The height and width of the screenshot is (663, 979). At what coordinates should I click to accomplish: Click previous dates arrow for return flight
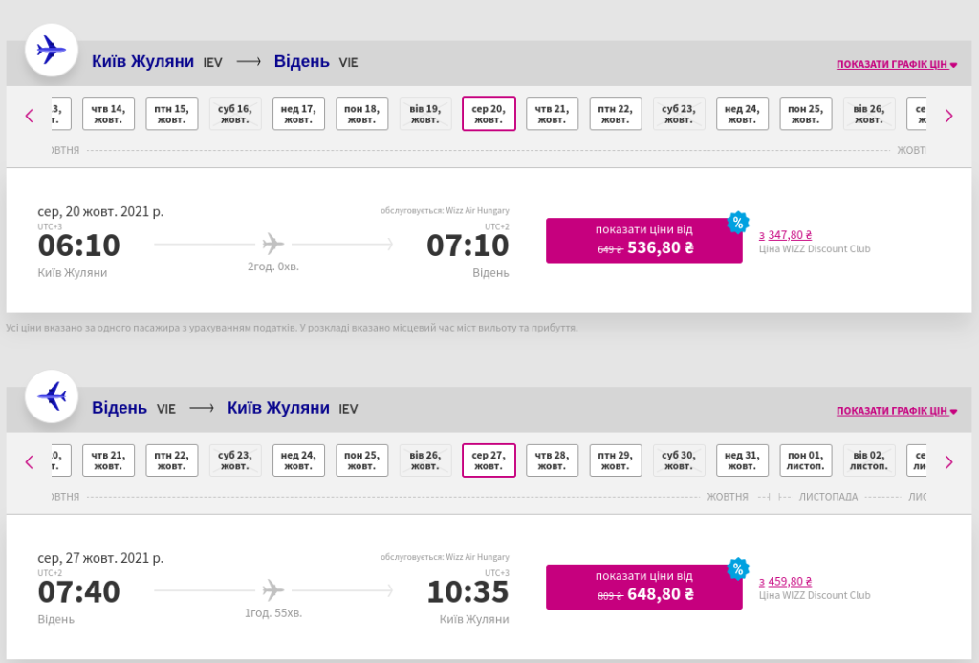pyautogui.click(x=30, y=461)
